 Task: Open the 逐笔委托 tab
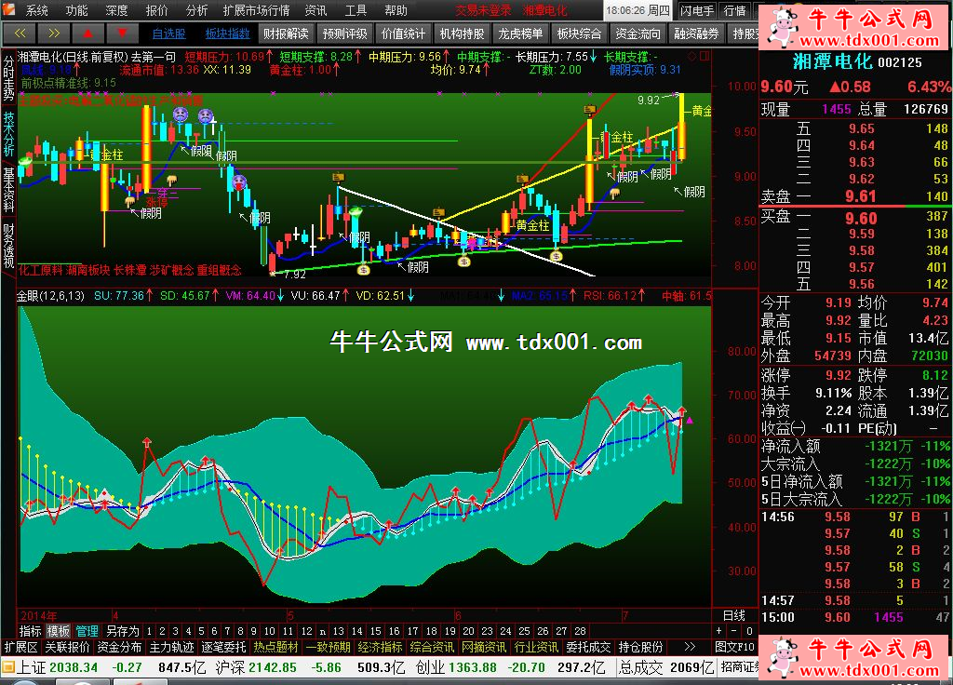(224, 647)
